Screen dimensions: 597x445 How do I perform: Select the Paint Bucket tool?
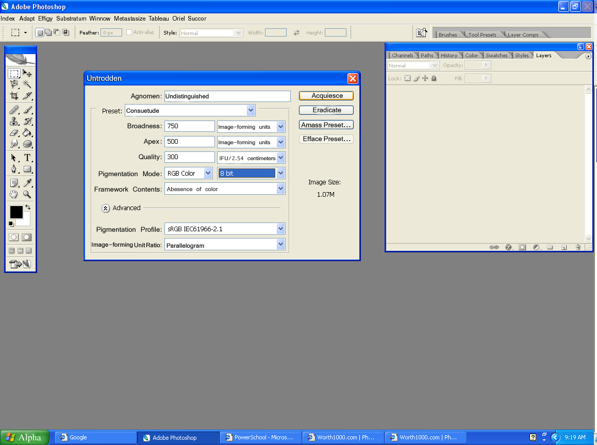(x=27, y=133)
